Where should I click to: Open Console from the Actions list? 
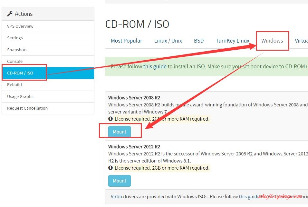tap(48, 61)
